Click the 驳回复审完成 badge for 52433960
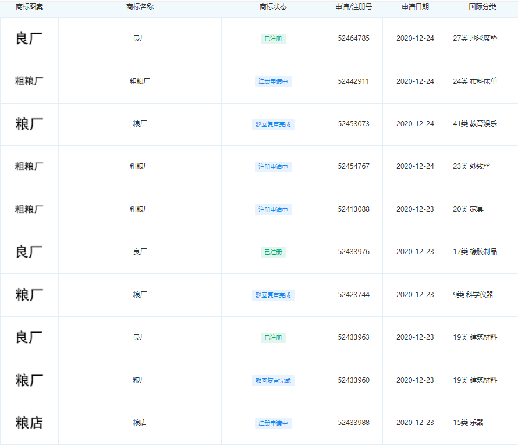518x446 pixels. click(273, 381)
